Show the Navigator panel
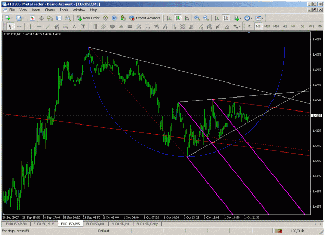This screenshot has width=325, height=235. [x=50, y=18]
